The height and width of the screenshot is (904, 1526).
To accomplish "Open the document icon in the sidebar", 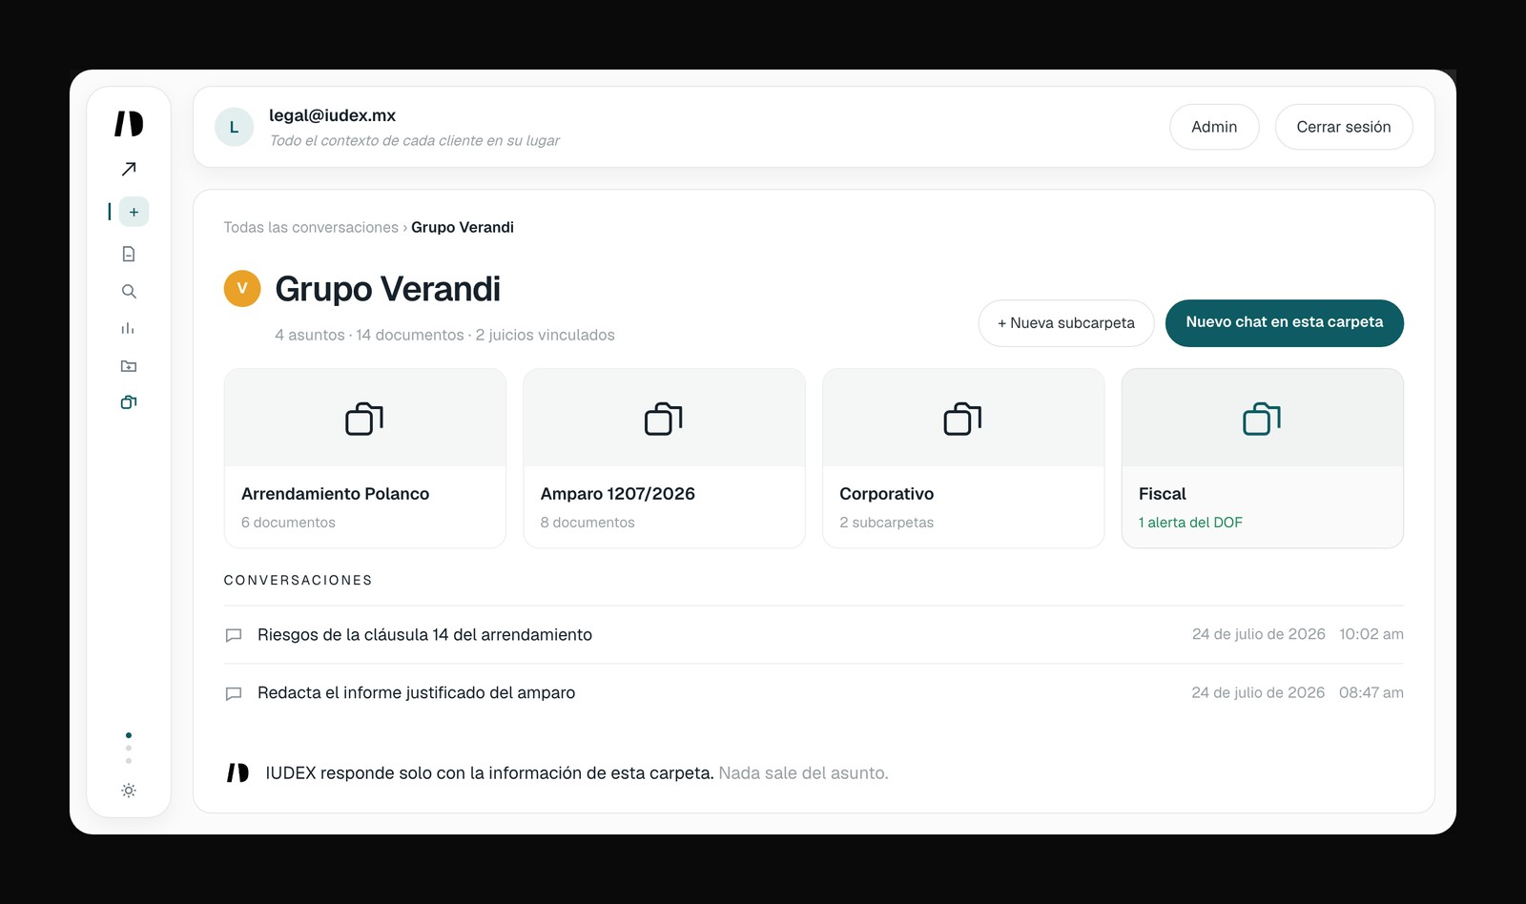I will tap(129, 254).
